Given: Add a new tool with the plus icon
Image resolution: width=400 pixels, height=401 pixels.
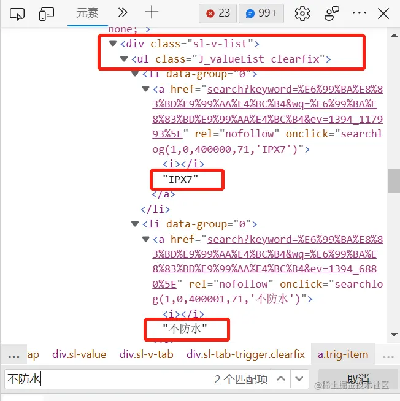Looking at the screenshot, I should 152,12.
